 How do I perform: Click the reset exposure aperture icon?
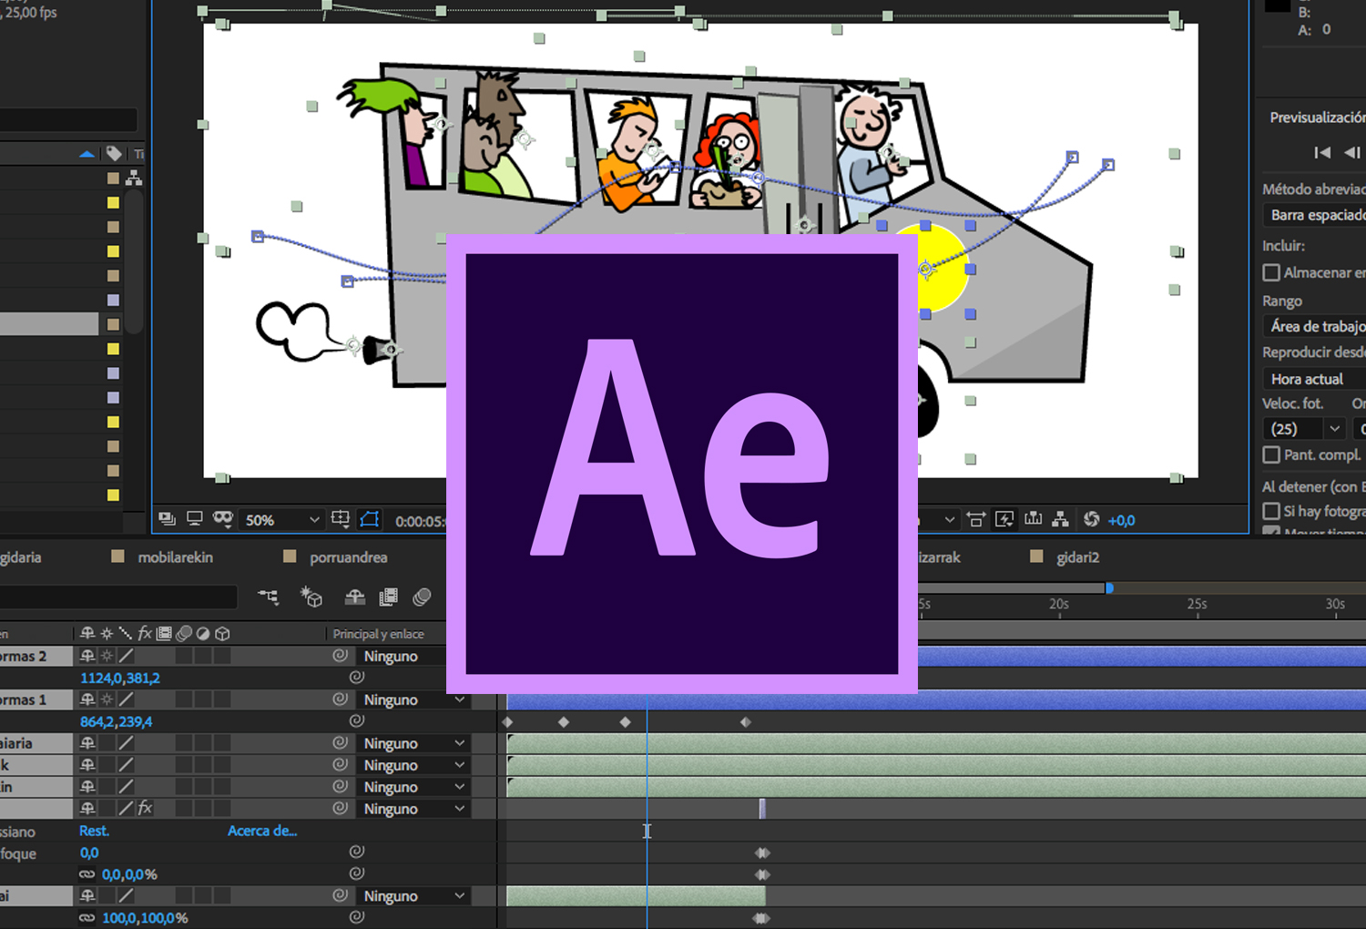tap(1091, 520)
